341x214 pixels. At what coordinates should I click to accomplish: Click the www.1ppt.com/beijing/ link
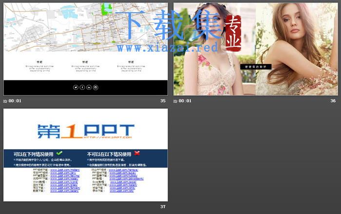click(x=65, y=175)
